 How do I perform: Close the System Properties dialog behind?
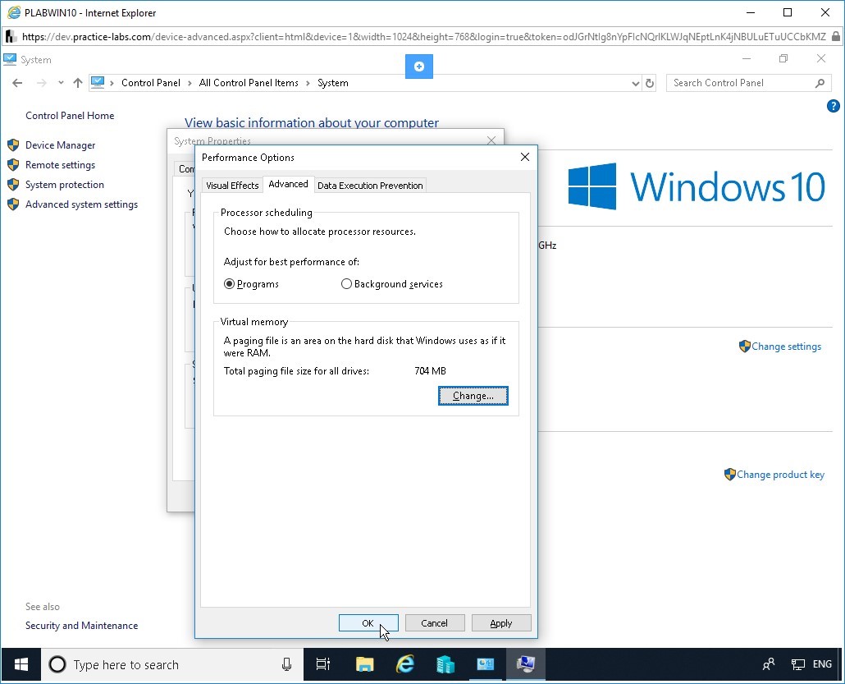(x=491, y=140)
